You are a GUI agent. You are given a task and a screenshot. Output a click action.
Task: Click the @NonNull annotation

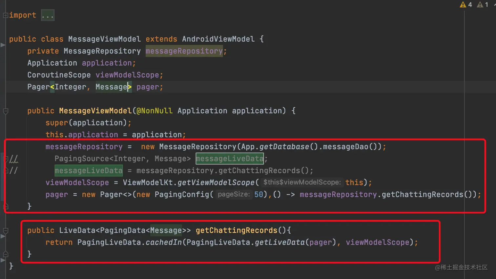point(155,111)
